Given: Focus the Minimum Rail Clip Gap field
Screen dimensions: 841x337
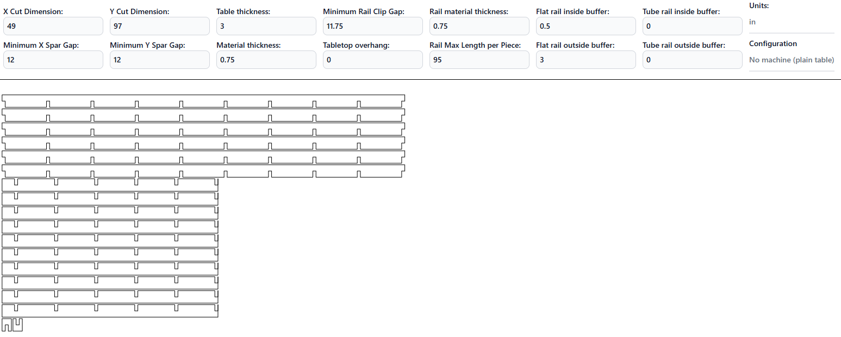Looking at the screenshot, I should pyautogui.click(x=372, y=26).
